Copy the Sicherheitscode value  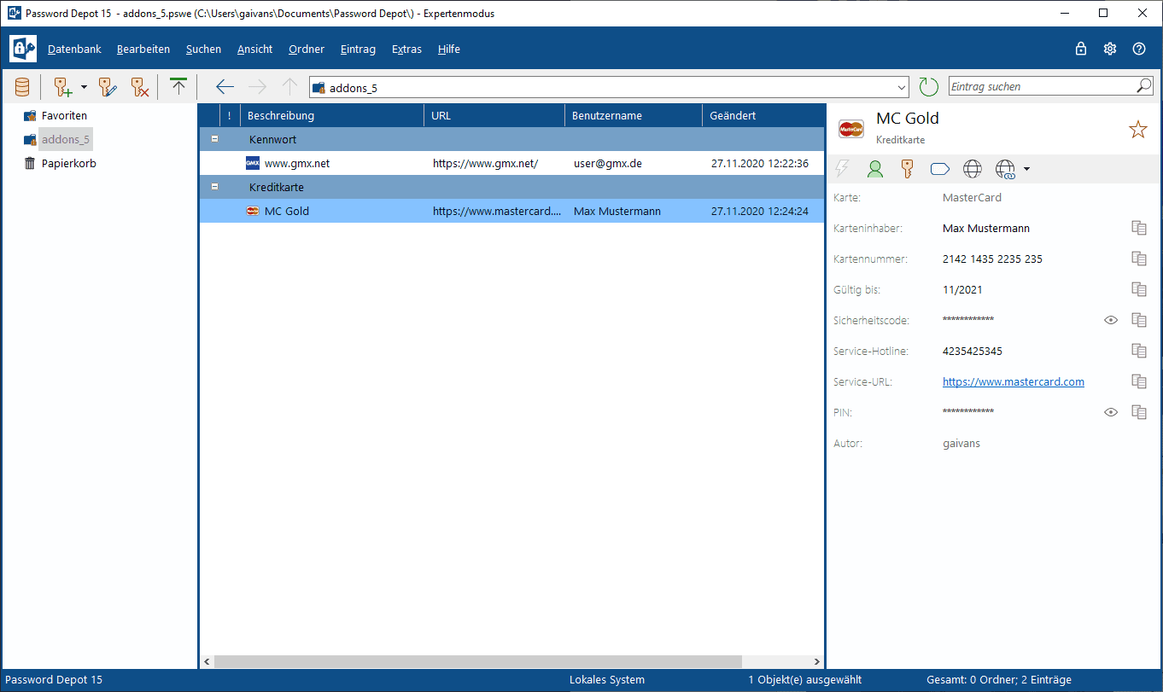[x=1138, y=320]
